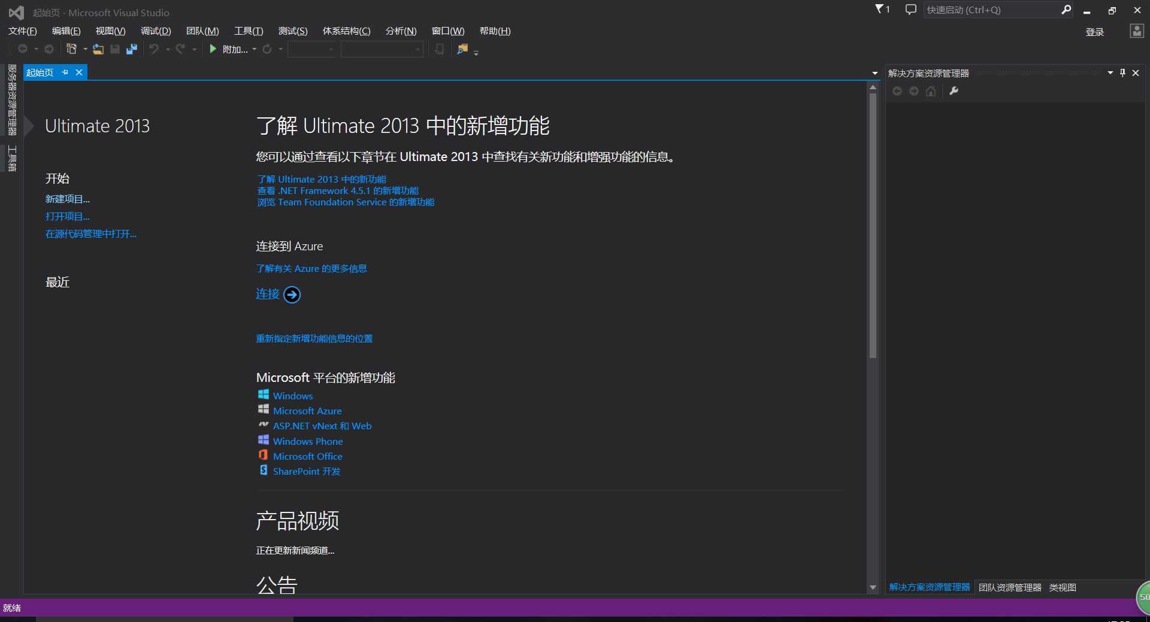Click the grayed-out icon before Find in Files

point(440,49)
